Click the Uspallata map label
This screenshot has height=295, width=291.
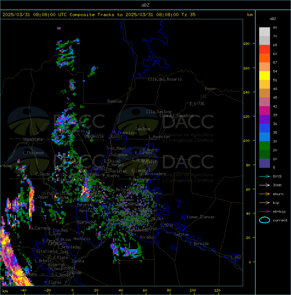[33, 139]
